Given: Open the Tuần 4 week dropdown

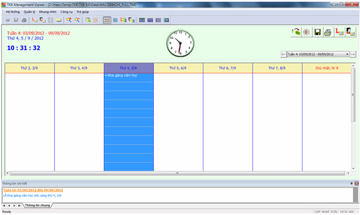Looking at the screenshot, I should [318, 55].
